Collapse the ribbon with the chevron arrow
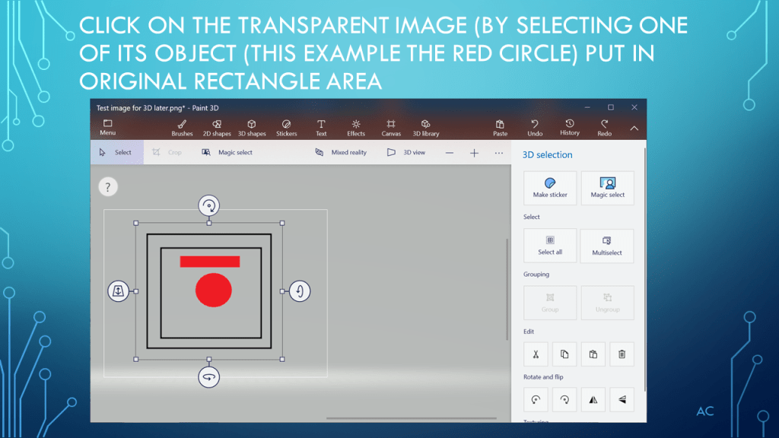This screenshot has height=438, width=779. [x=634, y=128]
